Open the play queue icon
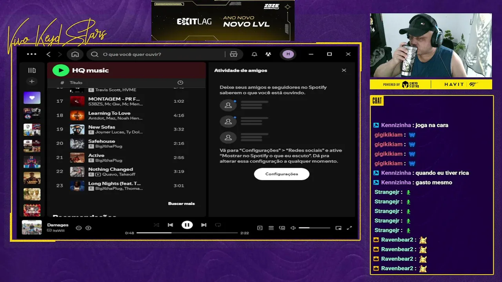This screenshot has width=502, height=282. click(x=271, y=228)
